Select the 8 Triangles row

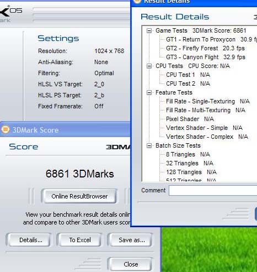coord(188,154)
